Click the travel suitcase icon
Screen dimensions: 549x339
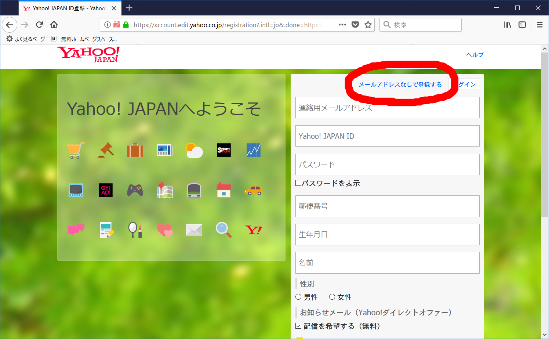(x=135, y=150)
